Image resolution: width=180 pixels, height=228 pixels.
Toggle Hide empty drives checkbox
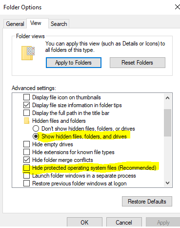26,144
